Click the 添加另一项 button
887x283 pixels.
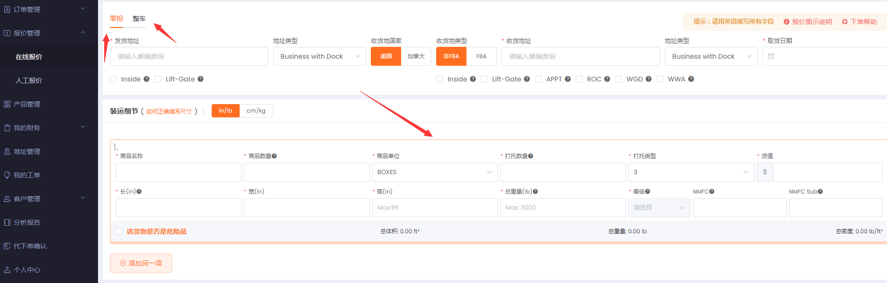point(141,263)
